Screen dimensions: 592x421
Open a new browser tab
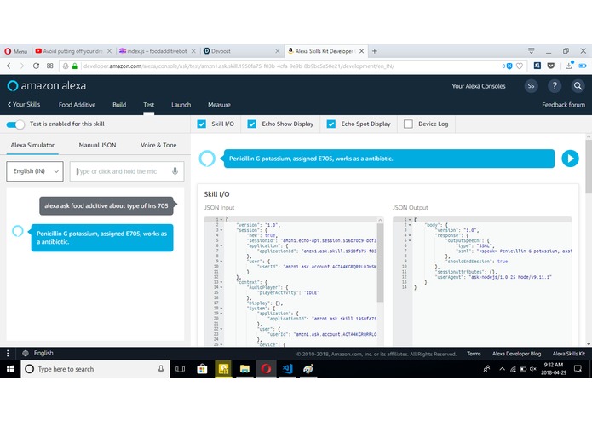[x=375, y=51]
